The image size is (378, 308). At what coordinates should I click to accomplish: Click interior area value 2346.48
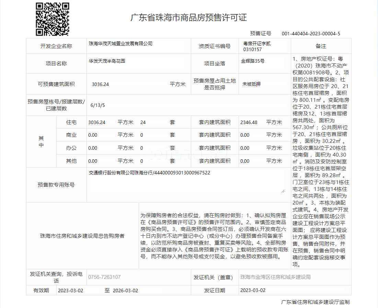click(x=249, y=122)
